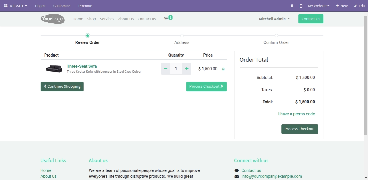Click the Pages menu item
This screenshot has height=180, width=368.
(40, 6)
